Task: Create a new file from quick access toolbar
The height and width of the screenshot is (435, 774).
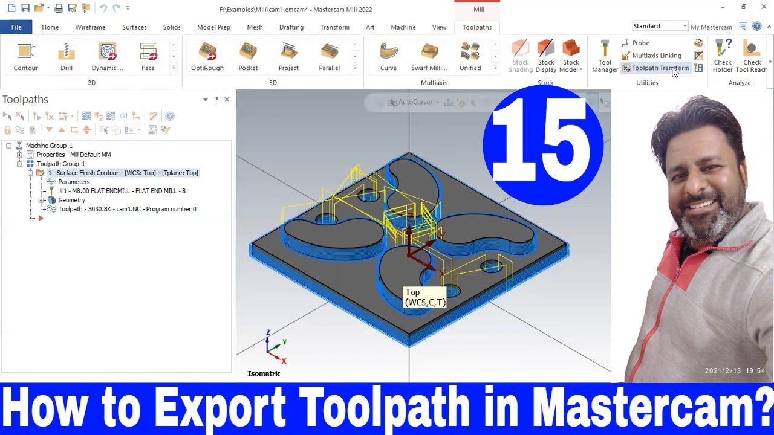Action: (12, 8)
